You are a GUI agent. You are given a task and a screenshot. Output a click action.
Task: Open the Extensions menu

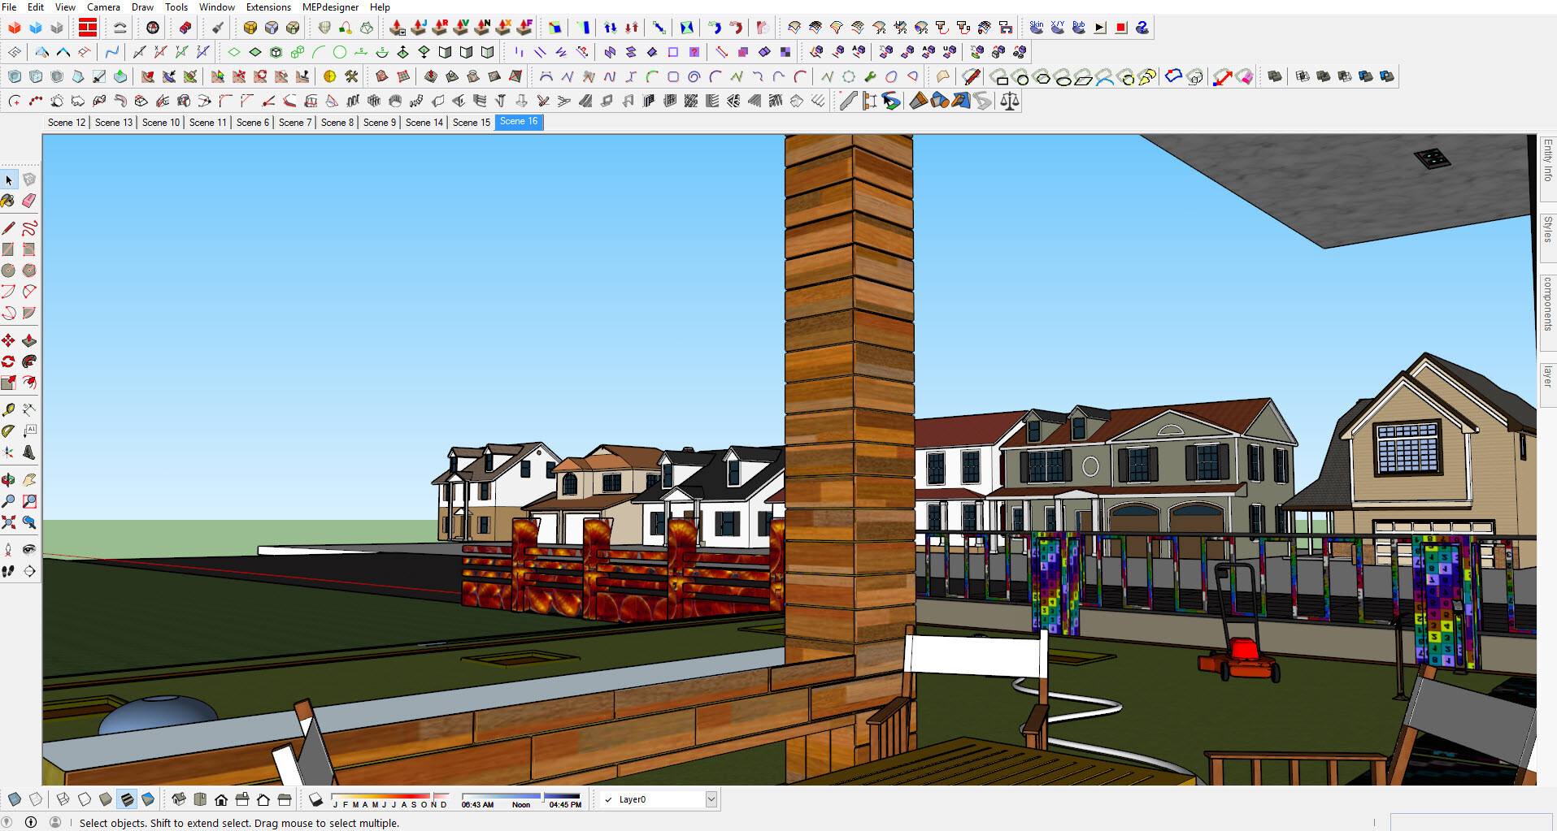point(268,7)
